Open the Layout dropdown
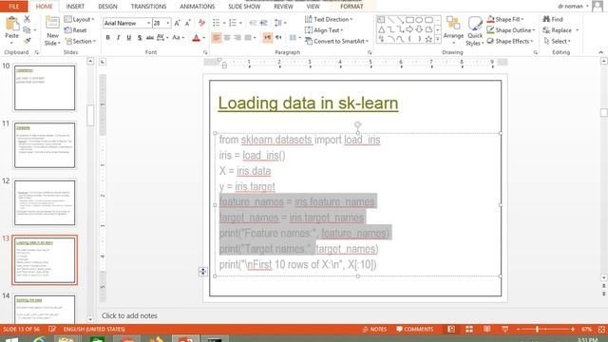 coord(80,19)
